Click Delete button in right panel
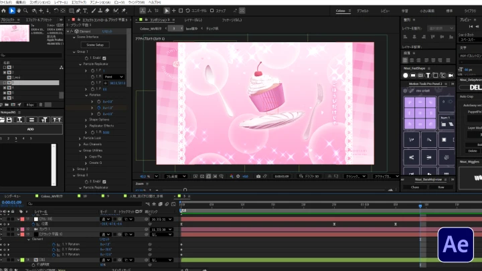Screen dimensions: 482x271 pyautogui.click(x=473, y=151)
